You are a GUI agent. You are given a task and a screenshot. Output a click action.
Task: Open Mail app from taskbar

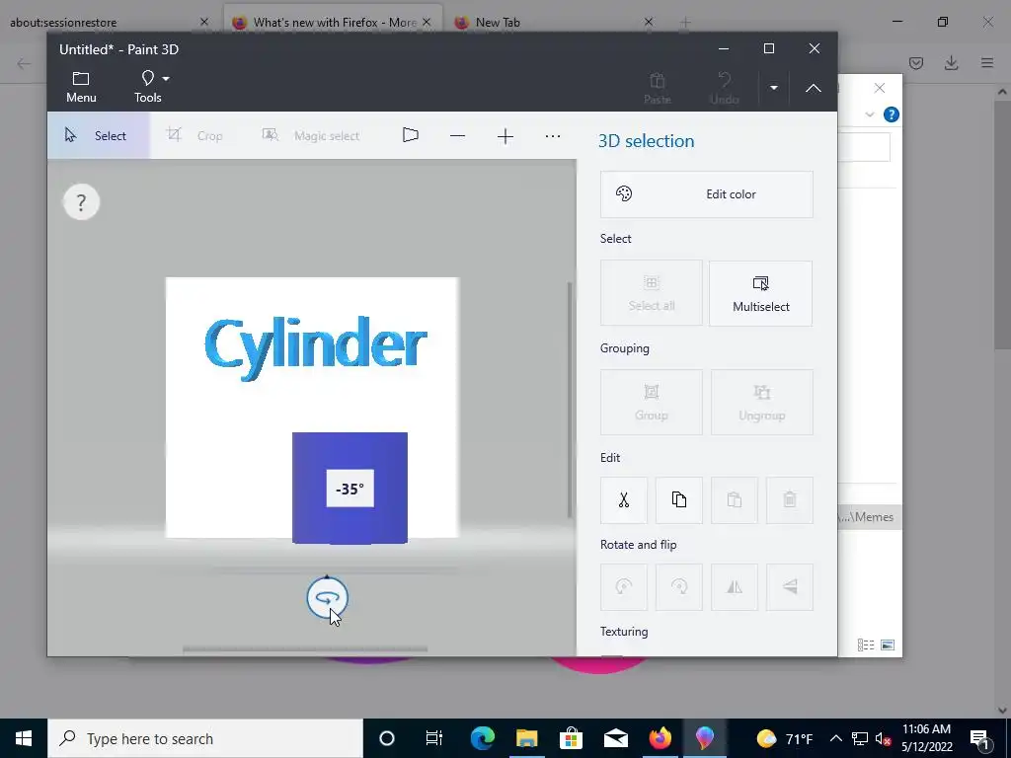tap(616, 738)
